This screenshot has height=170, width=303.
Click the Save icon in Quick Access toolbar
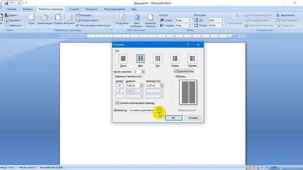click(x=6, y=3)
